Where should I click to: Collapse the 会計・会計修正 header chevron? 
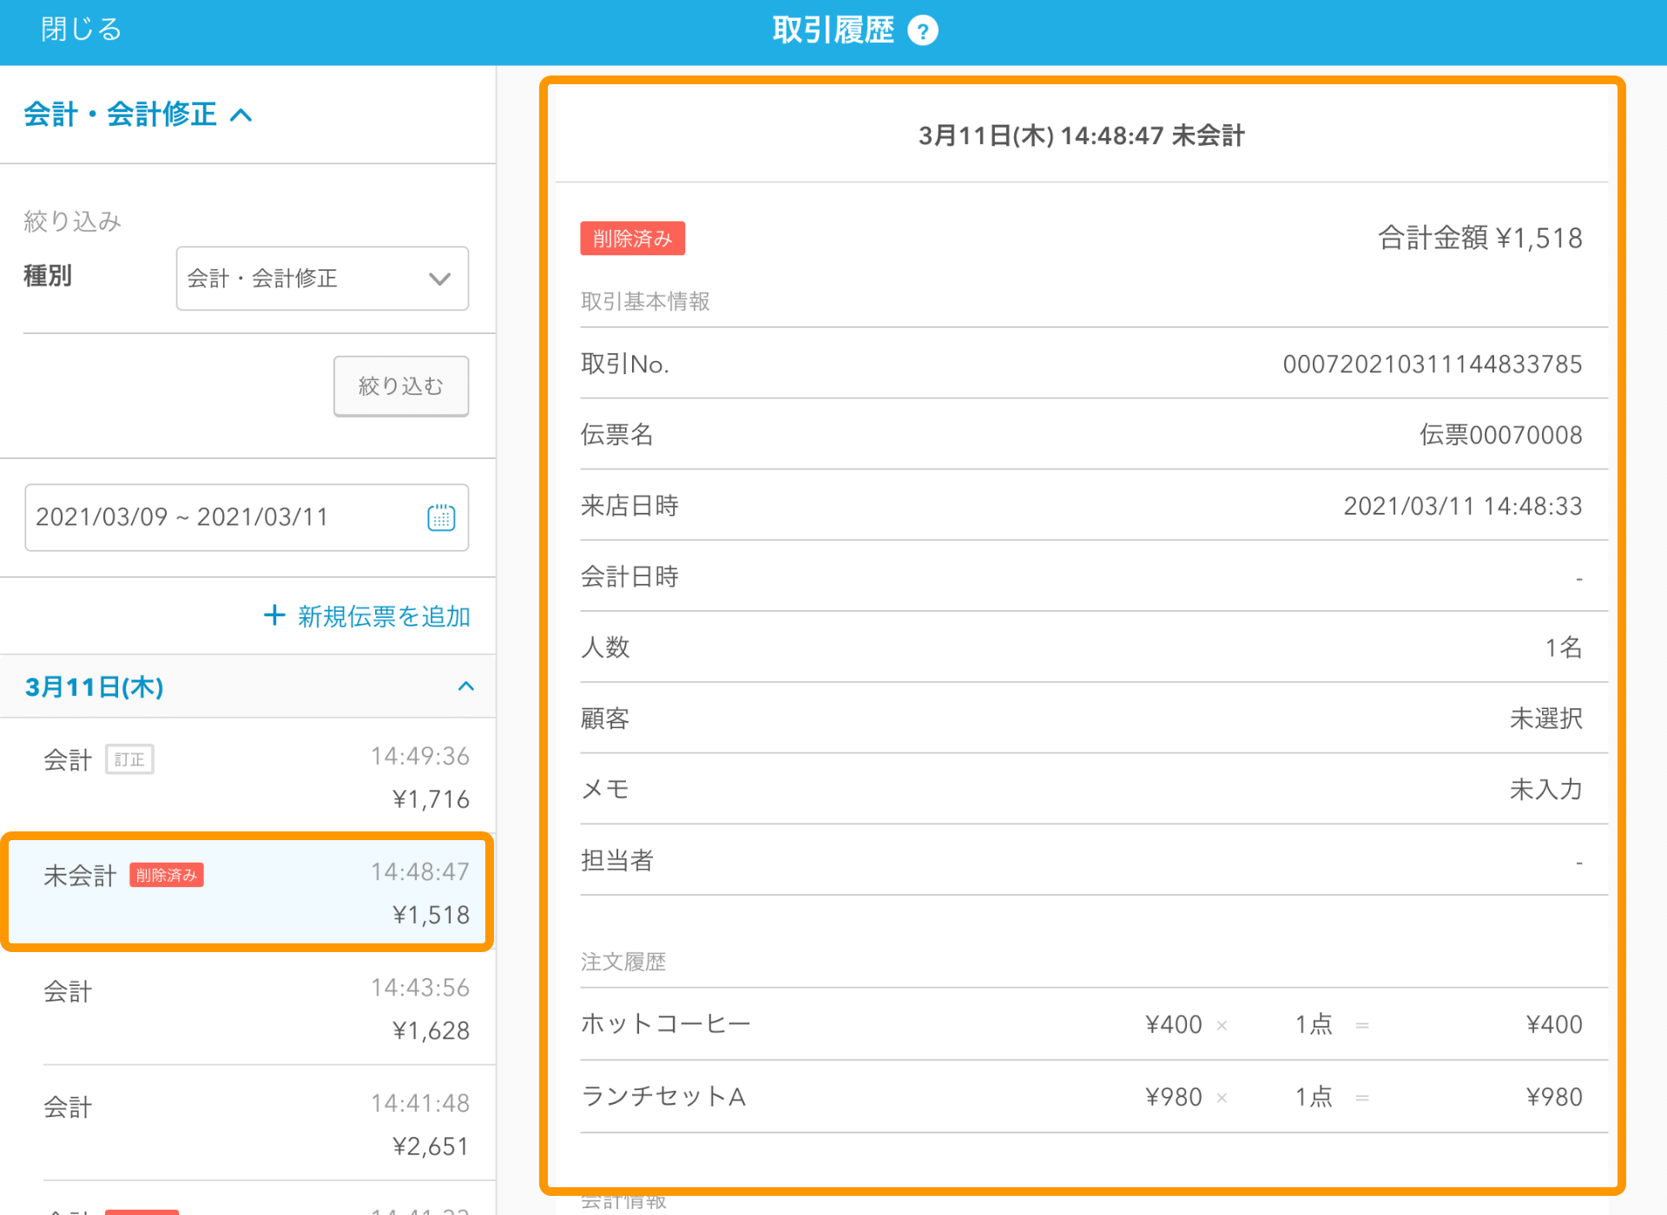tap(241, 115)
